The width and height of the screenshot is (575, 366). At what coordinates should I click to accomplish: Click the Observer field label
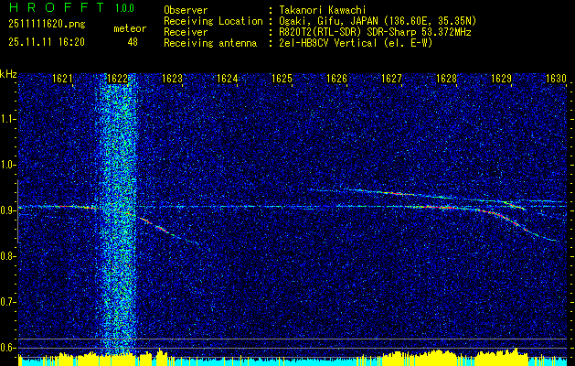[186, 11]
